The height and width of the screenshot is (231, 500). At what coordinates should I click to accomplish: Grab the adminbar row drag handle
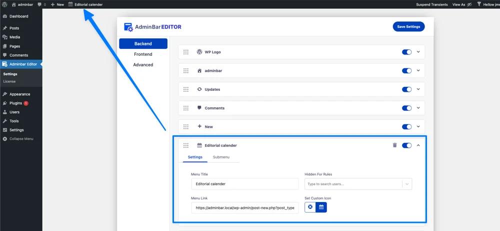tap(186, 71)
